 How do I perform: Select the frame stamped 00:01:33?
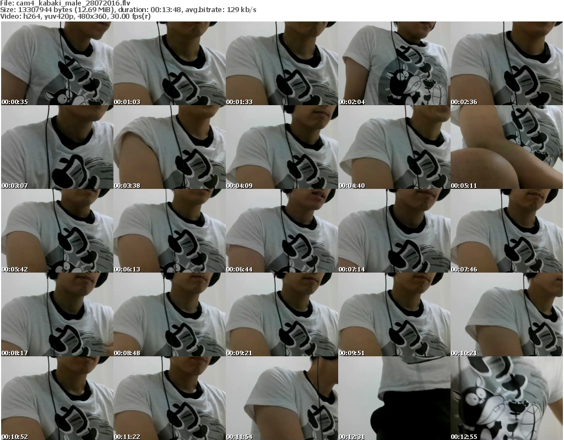pos(281,63)
